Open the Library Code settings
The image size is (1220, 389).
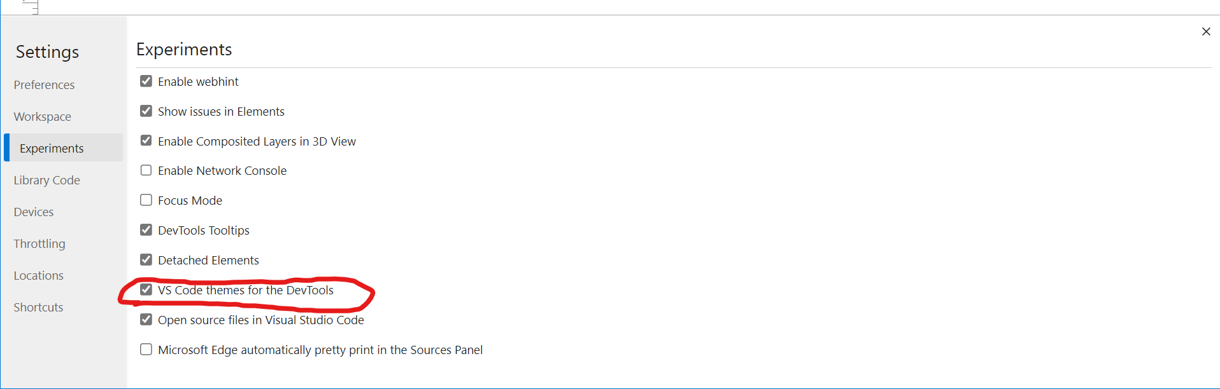tap(46, 180)
